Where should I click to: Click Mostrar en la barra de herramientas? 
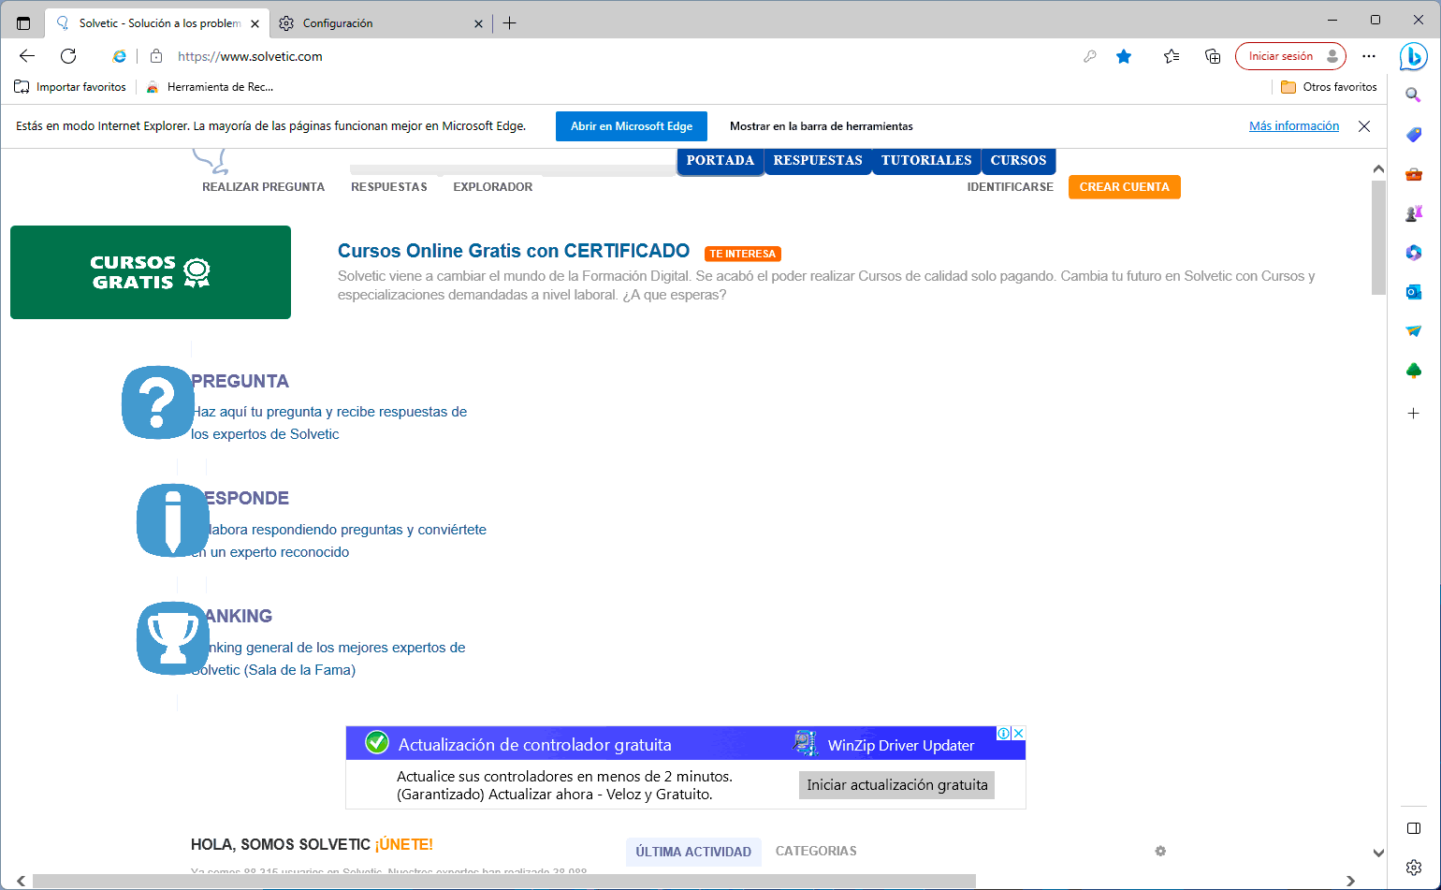pos(822,126)
